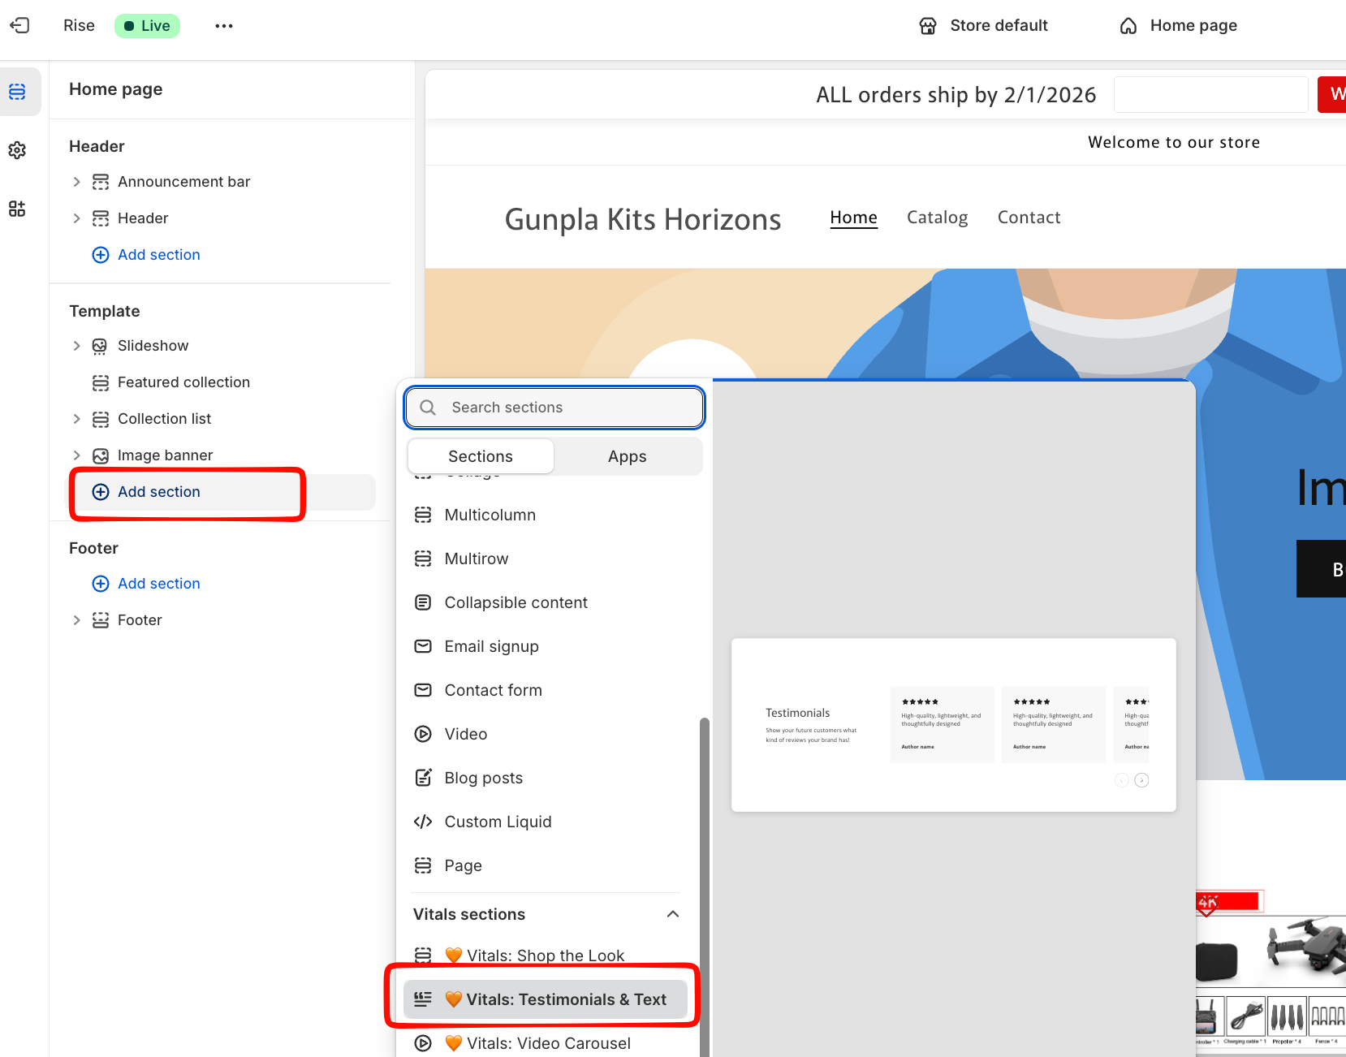Click the Video play icon
The height and width of the screenshot is (1057, 1346).
pos(423,734)
